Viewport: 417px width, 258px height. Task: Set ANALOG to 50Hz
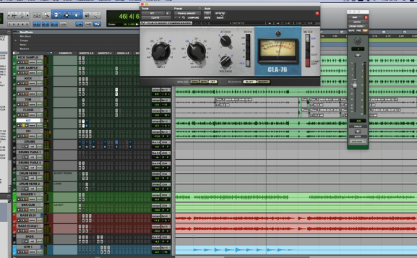click(195, 81)
